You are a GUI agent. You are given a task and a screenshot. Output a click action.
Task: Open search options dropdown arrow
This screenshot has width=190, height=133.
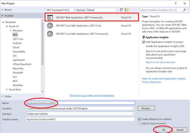[x=188, y=10]
